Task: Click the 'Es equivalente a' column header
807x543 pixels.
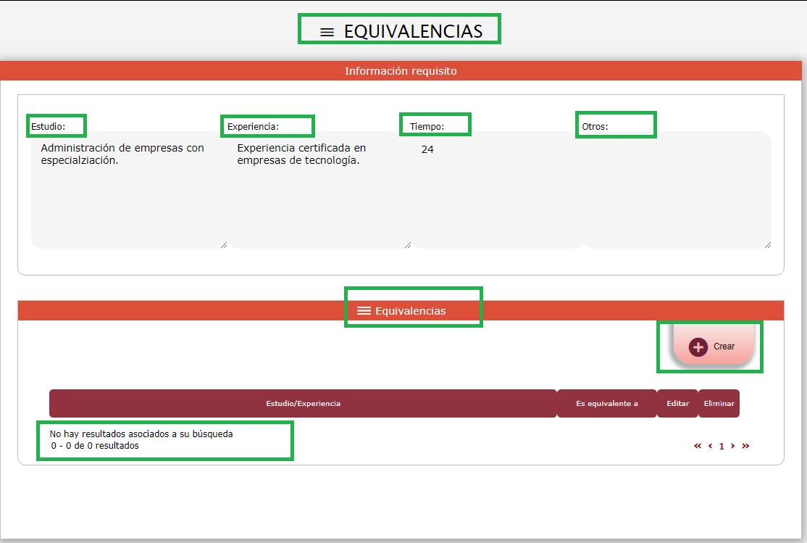Action: pos(606,404)
